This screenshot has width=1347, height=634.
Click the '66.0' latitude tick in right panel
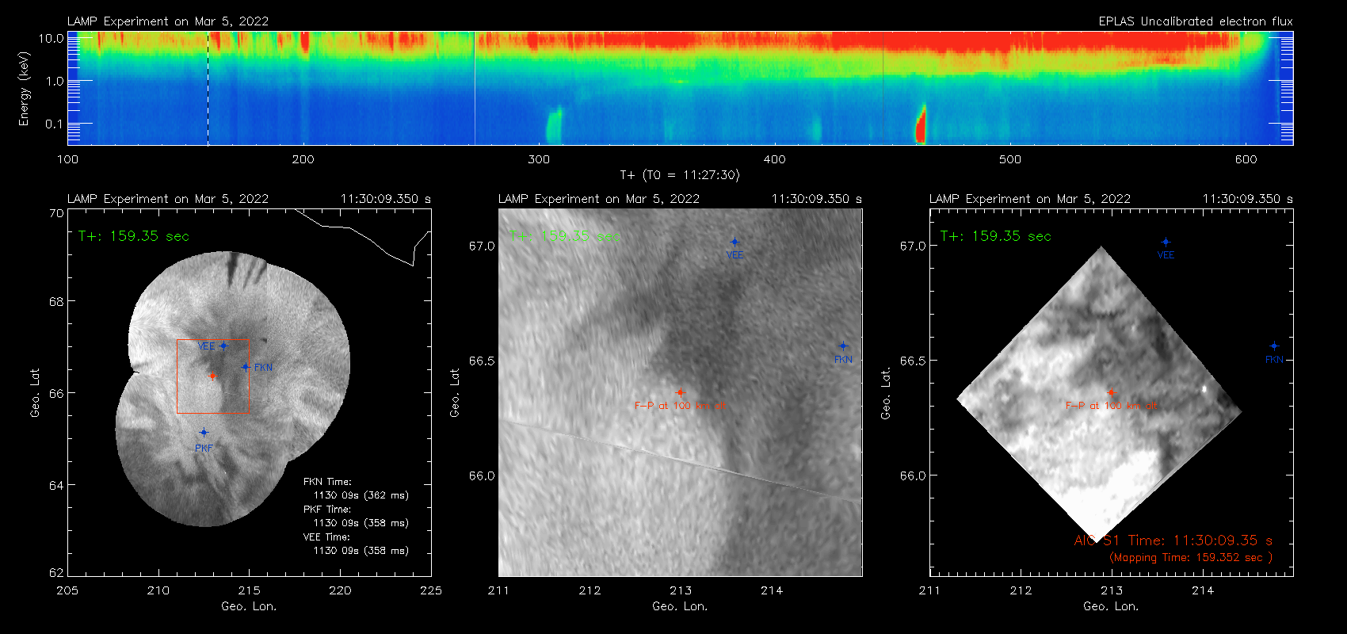[913, 476]
